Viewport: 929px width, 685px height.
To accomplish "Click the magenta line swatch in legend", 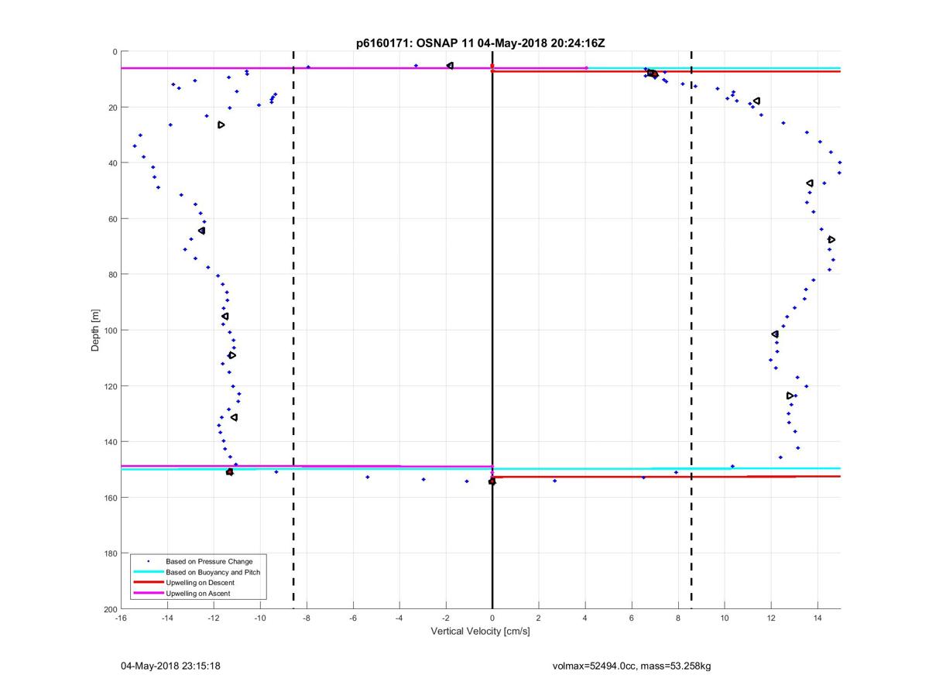I will point(148,593).
